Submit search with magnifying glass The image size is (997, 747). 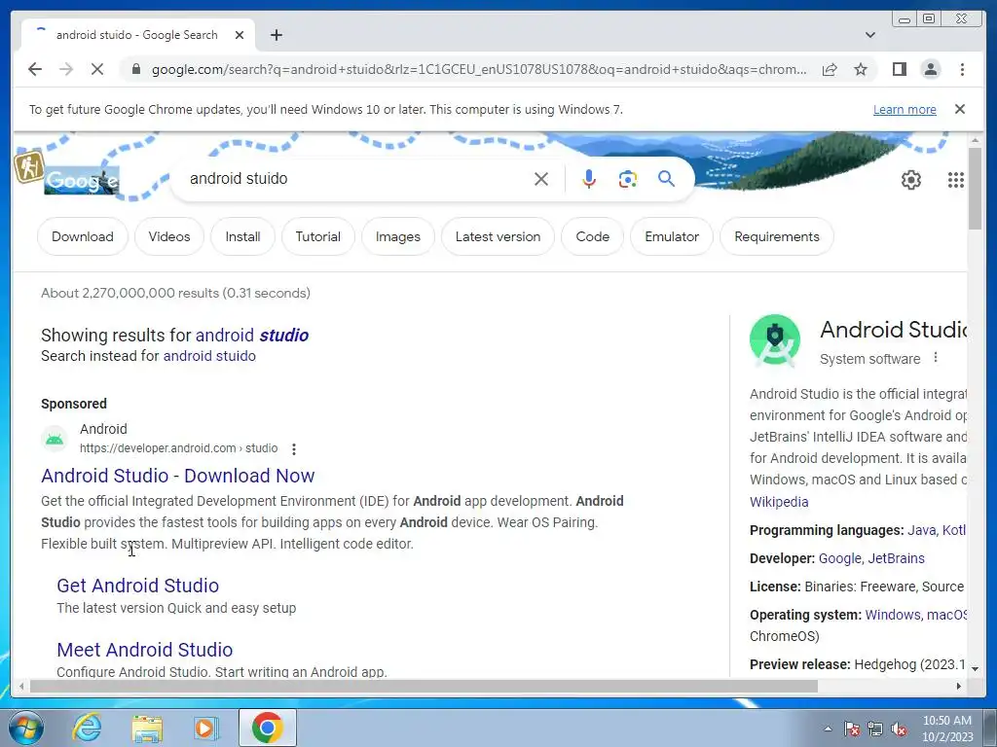tap(666, 179)
